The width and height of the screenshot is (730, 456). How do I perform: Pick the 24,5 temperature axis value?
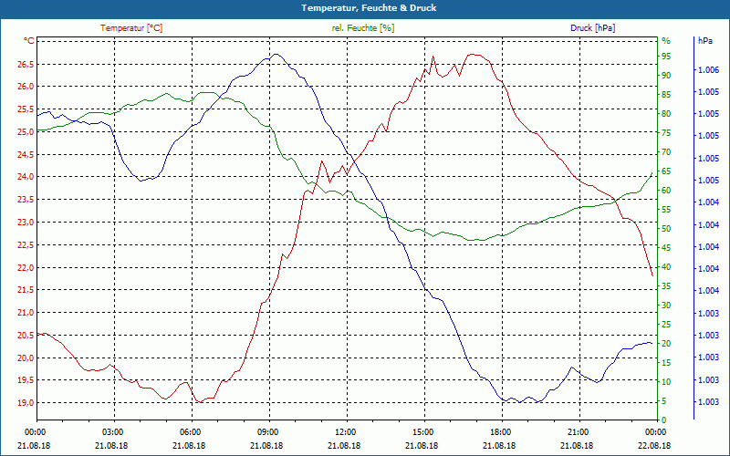pos(26,154)
